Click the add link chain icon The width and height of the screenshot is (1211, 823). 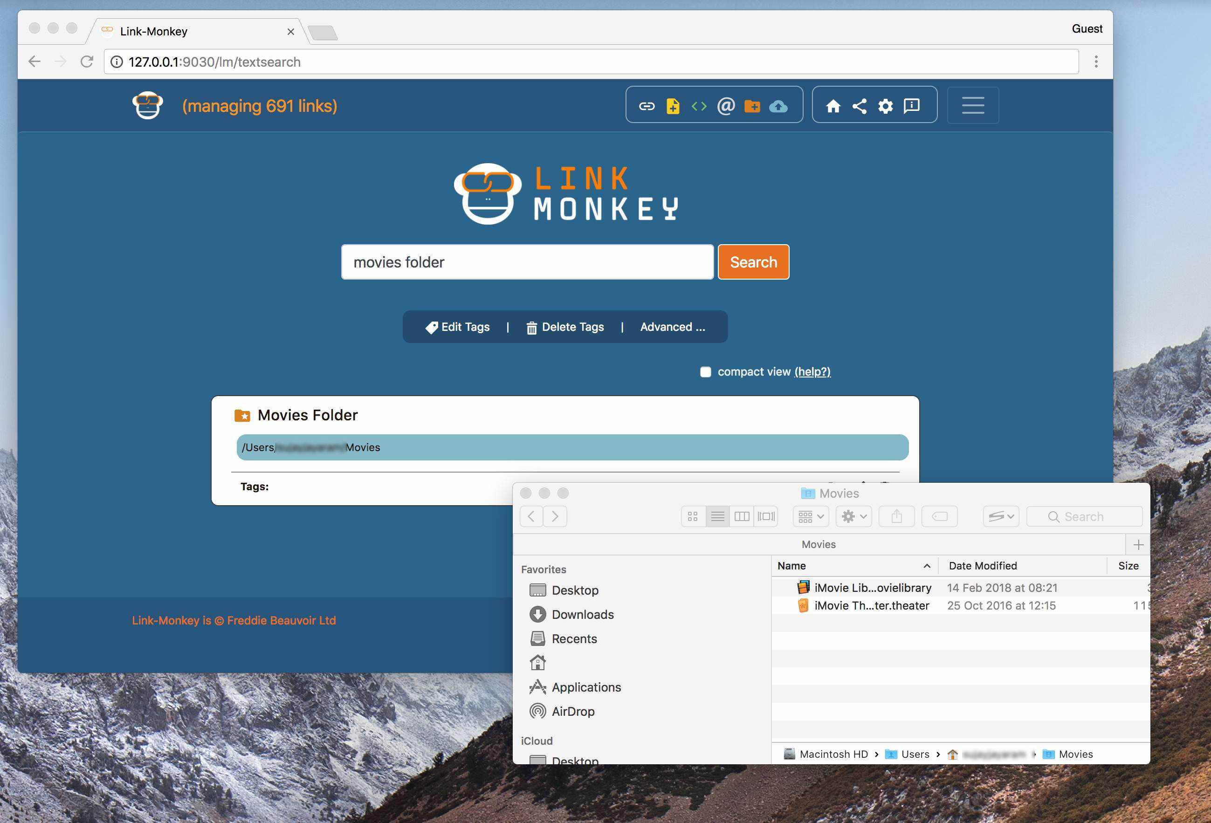click(x=647, y=106)
